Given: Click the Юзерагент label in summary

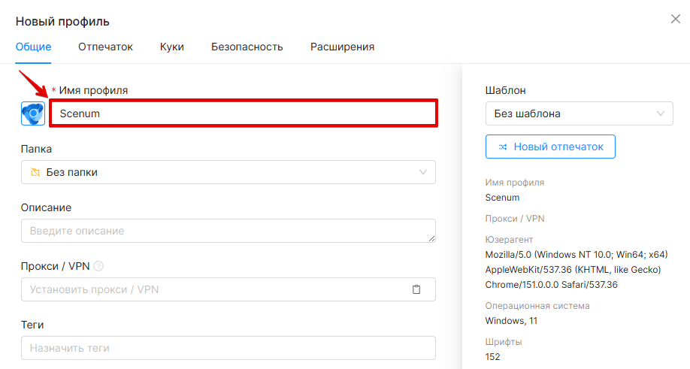Looking at the screenshot, I should click(509, 240).
